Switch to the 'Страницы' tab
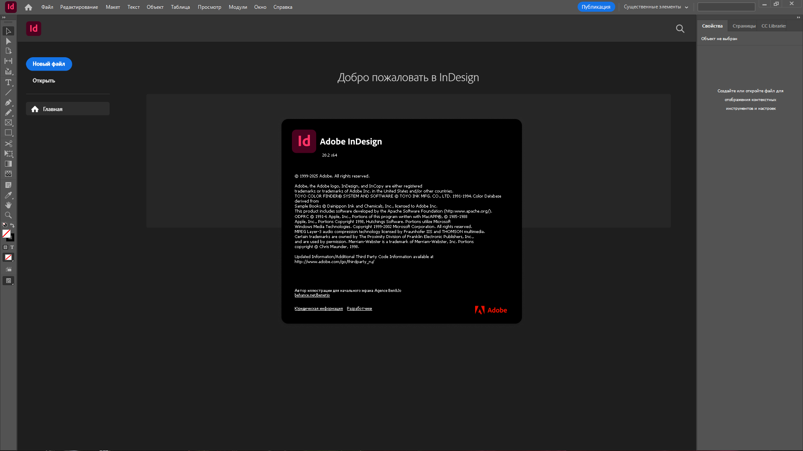 pyautogui.click(x=744, y=25)
